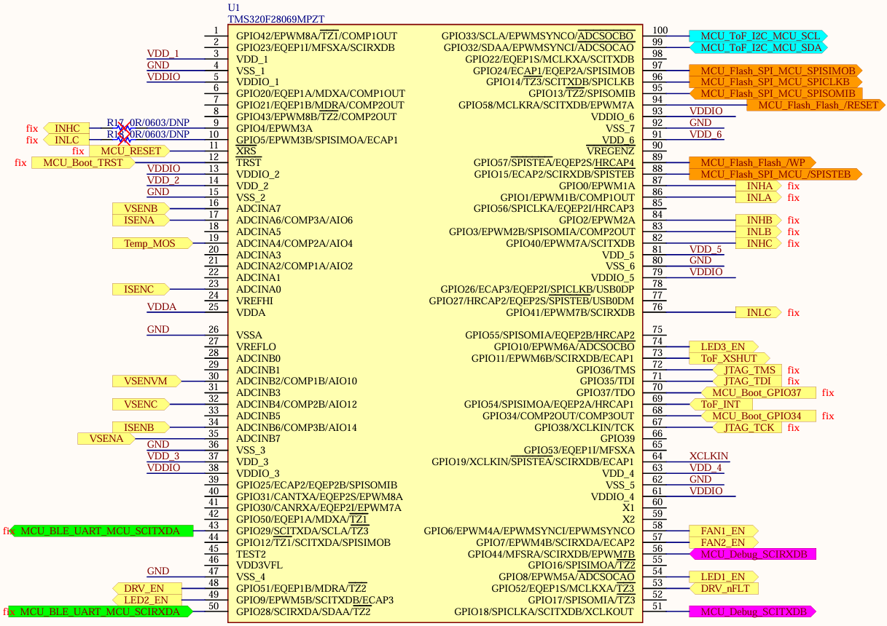Click the INLB port at pin 83
Image resolution: width=887 pixels, height=626 pixels.
tap(758, 232)
